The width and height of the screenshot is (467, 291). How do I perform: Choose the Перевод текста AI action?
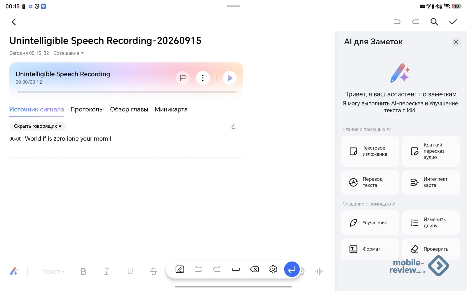click(370, 182)
